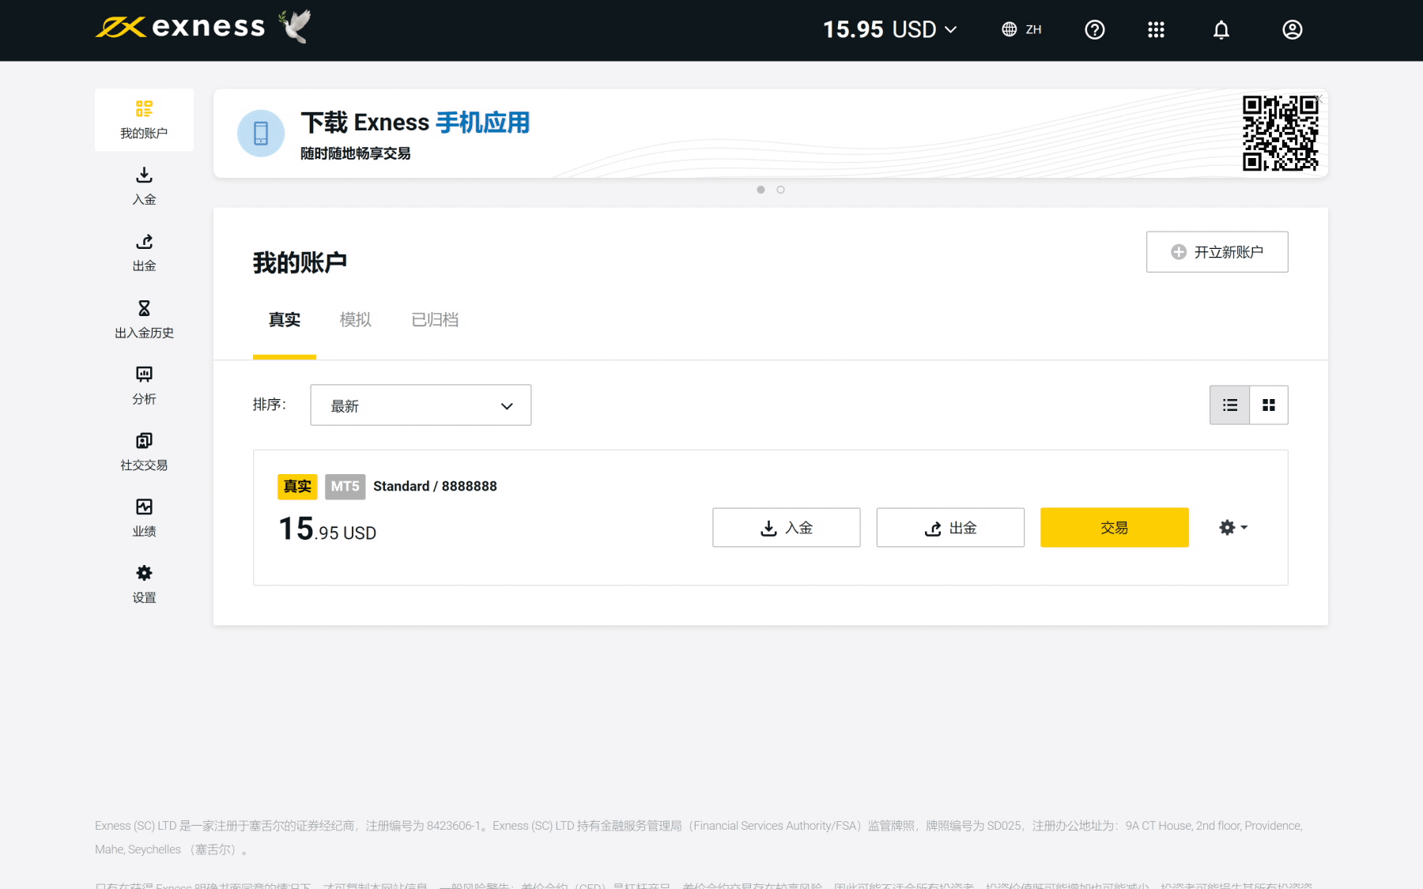Open the help question mark icon
The image size is (1423, 889).
coord(1094,30)
